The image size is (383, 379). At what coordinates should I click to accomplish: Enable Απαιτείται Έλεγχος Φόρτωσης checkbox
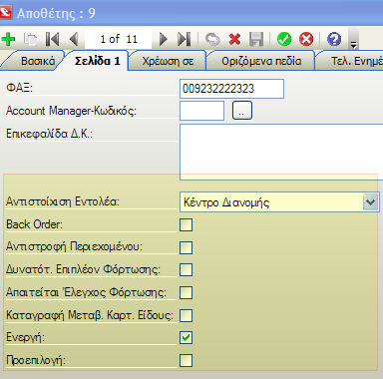click(186, 292)
